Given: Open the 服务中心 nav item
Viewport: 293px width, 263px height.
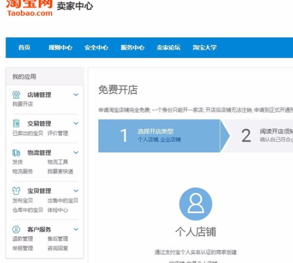Looking at the screenshot, I should click(132, 47).
